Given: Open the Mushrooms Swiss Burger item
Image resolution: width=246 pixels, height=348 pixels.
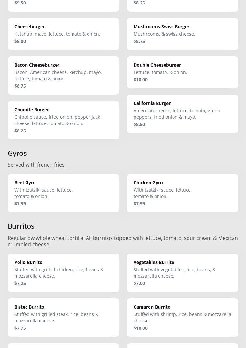Looking at the screenshot, I should point(182,34).
